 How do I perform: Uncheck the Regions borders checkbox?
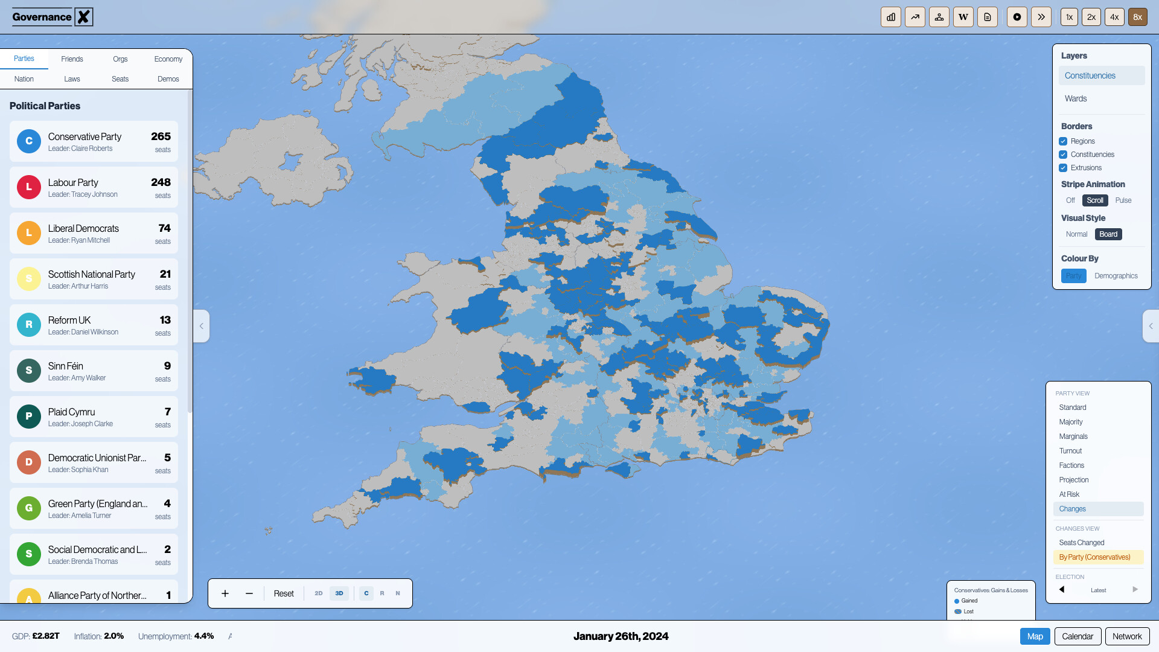(x=1064, y=141)
